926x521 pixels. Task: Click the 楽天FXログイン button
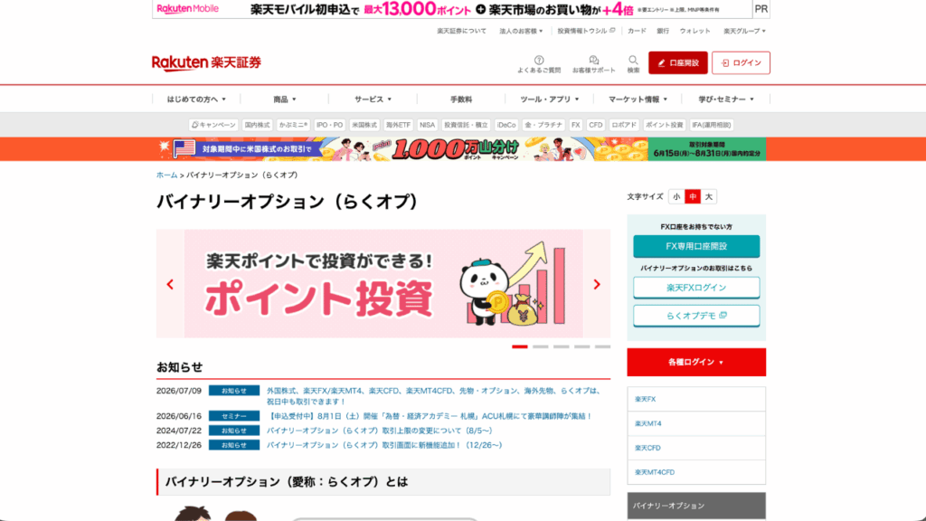(696, 288)
